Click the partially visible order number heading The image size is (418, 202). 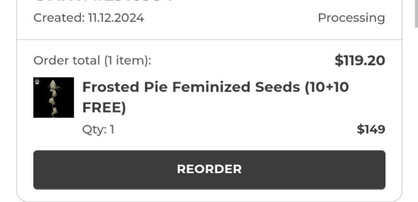coord(102,2)
